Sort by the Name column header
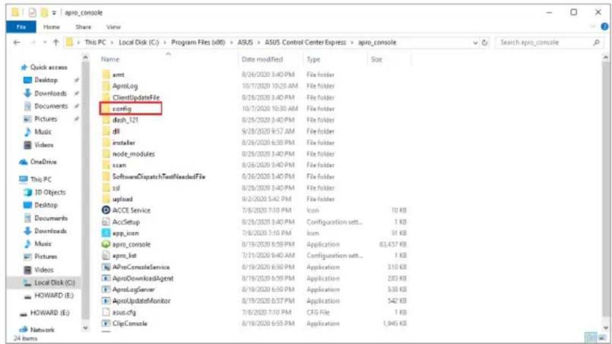Screen dimensions: 612x344 (110, 59)
